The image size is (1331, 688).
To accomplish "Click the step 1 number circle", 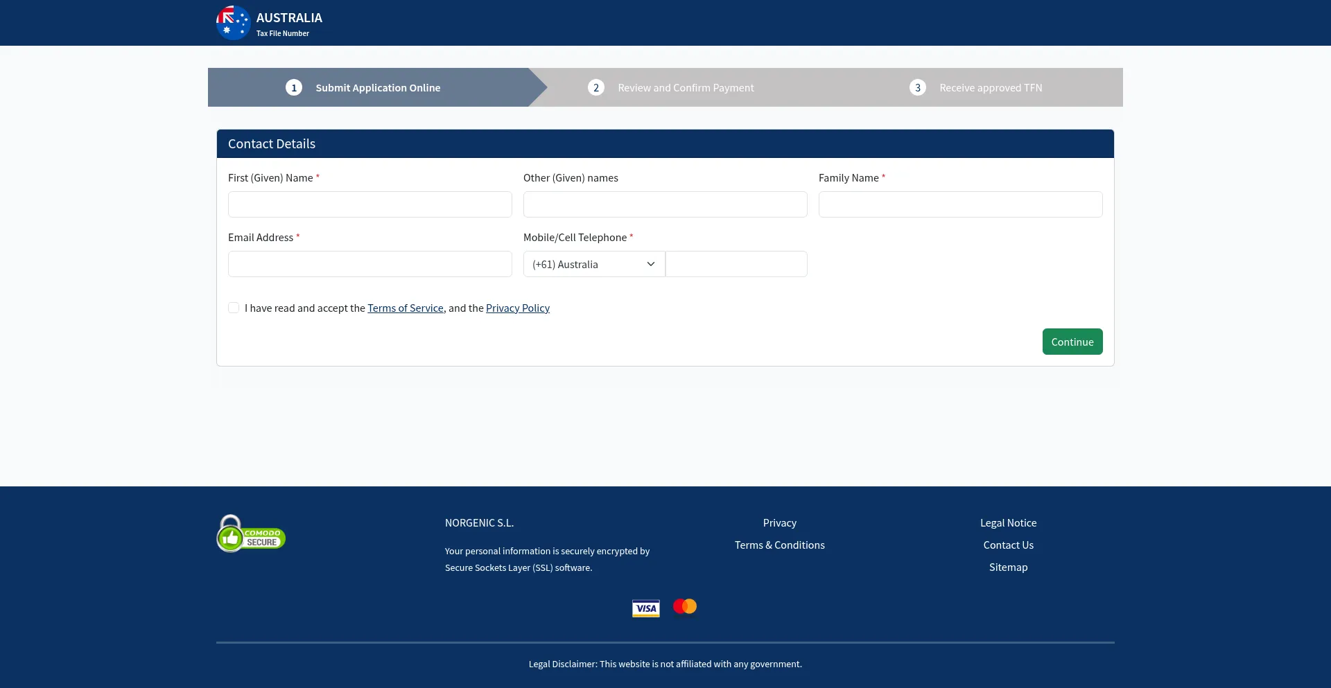I will (x=294, y=87).
